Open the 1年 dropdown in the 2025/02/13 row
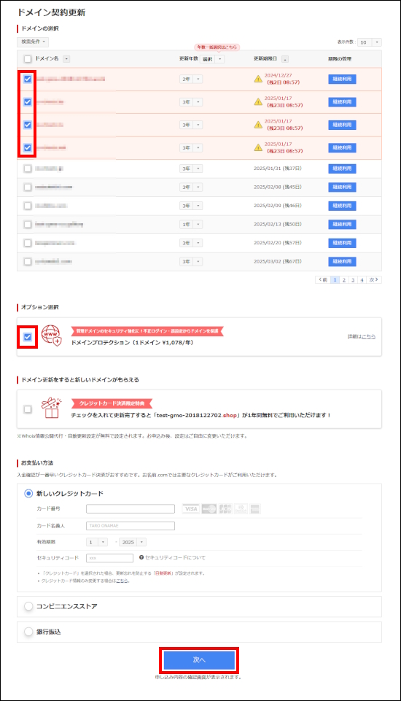This screenshot has height=701, width=401. [x=191, y=224]
